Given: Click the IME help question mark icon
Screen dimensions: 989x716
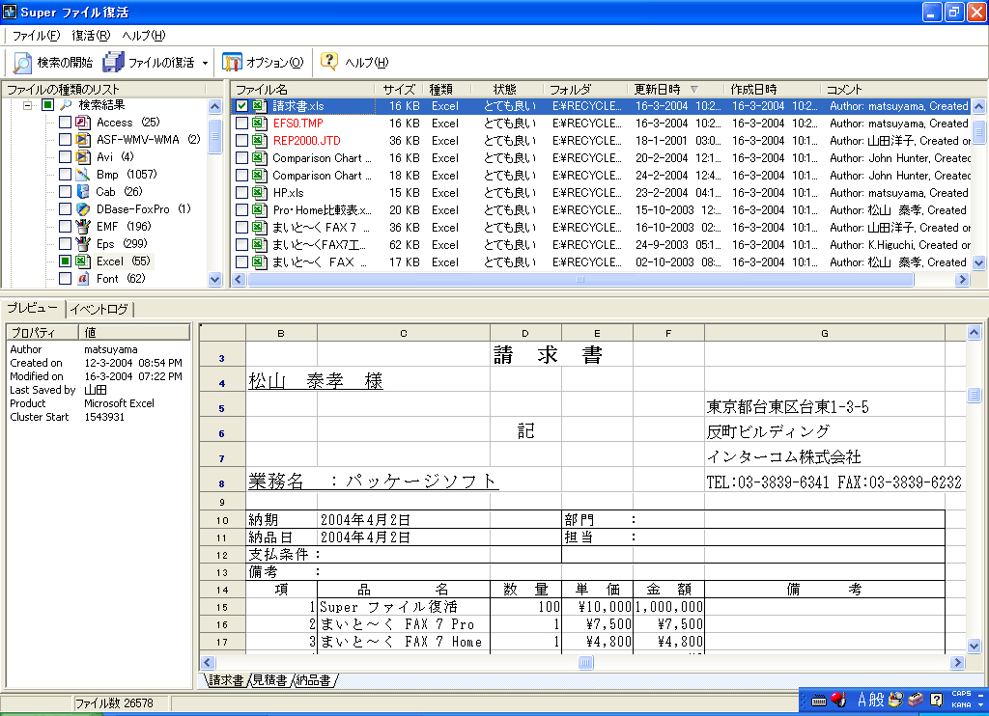Looking at the screenshot, I should point(937,700).
